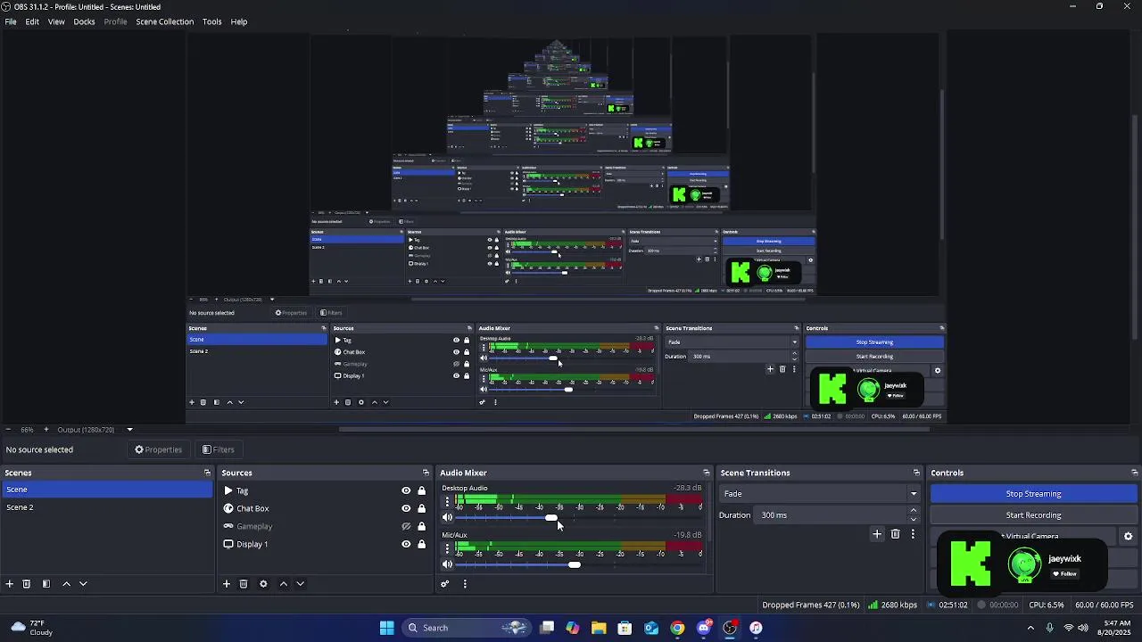The image size is (1142, 642).
Task: Click the preview horizontal scrollbar
Action: click(x=633, y=430)
